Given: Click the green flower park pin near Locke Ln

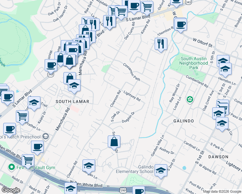Looking at the screenshot, I should [x=190, y=100].
